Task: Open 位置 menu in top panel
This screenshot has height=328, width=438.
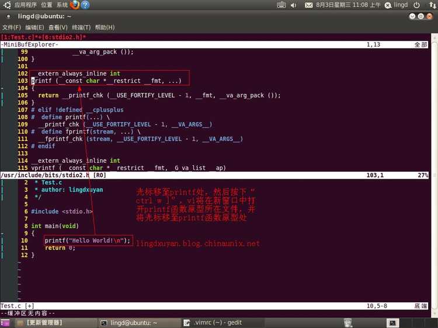Action: click(46, 5)
